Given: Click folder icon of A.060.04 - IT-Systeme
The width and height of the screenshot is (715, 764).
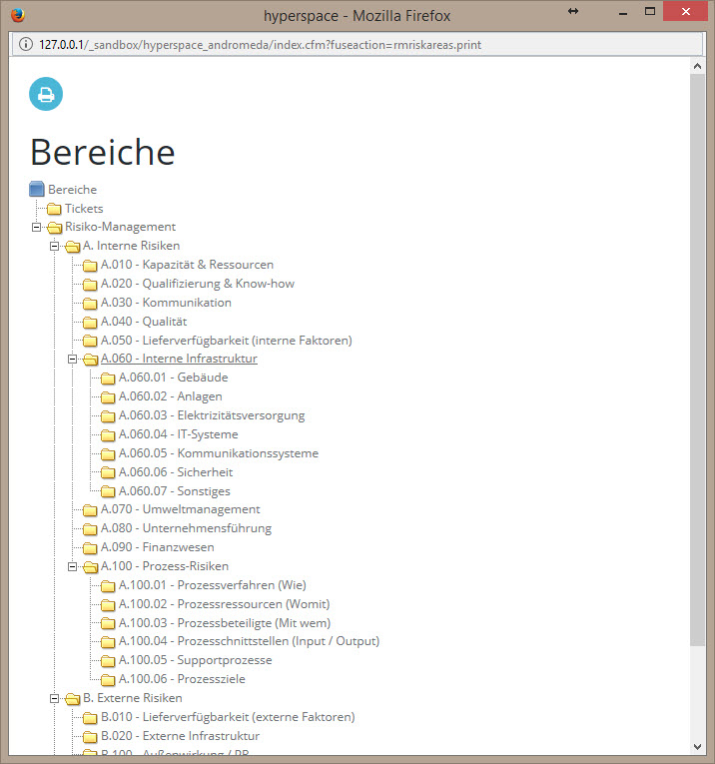Looking at the screenshot, I should click(x=108, y=434).
